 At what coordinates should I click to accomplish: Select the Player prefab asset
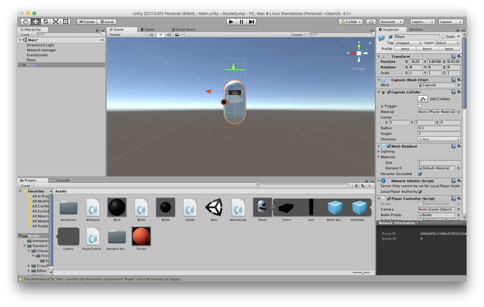coord(263,210)
